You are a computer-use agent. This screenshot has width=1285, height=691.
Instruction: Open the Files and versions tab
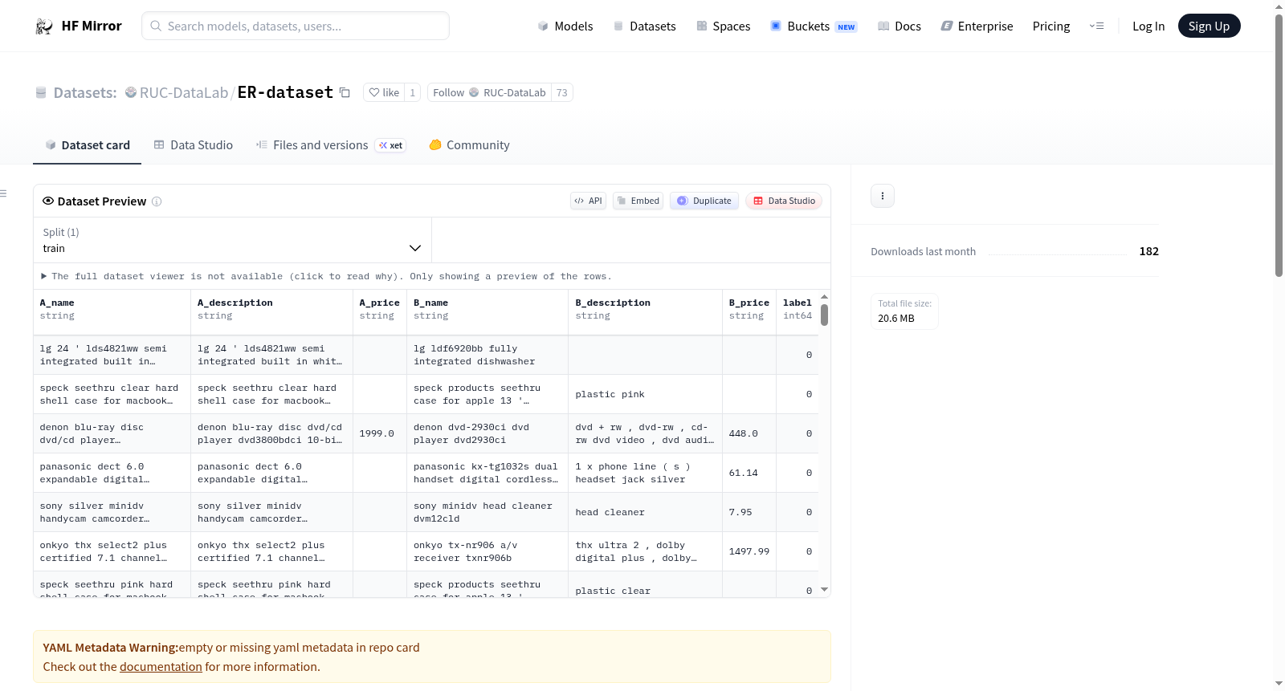[x=330, y=145]
